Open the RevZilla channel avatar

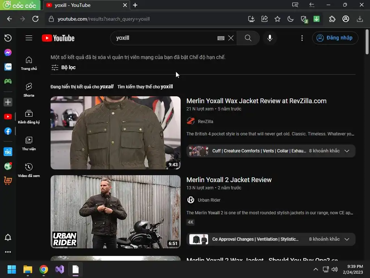click(191, 121)
